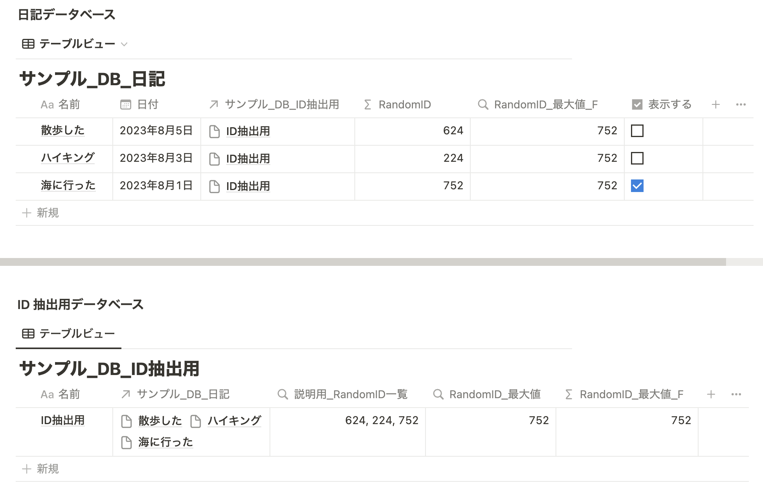Click the RandomID formula column header
This screenshot has width=763, height=494.
(398, 104)
